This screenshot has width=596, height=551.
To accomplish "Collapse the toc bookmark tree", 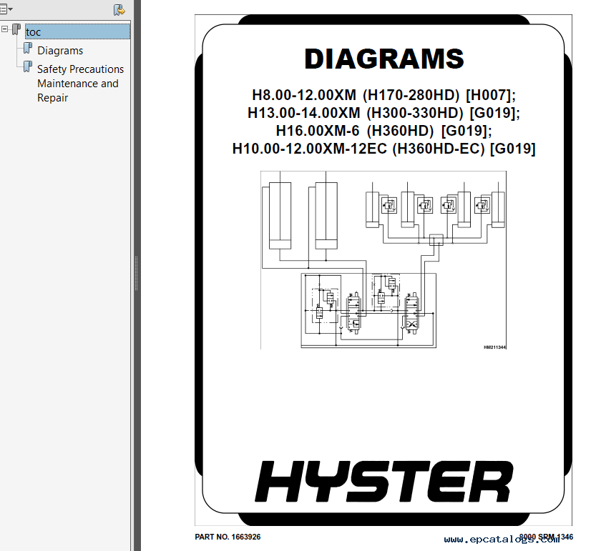I will pyautogui.click(x=4, y=29).
